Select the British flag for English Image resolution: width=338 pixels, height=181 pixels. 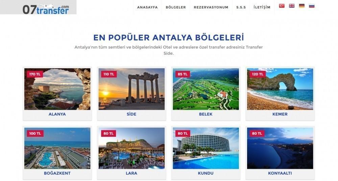(292, 6)
